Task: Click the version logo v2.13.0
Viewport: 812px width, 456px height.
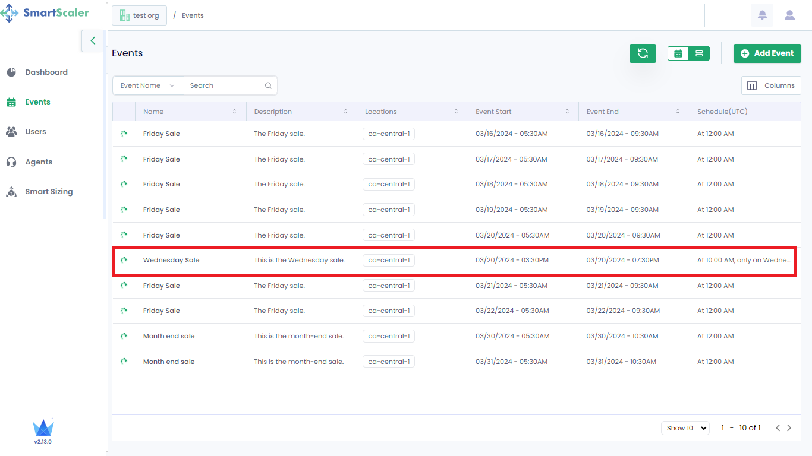Action: pyautogui.click(x=43, y=432)
